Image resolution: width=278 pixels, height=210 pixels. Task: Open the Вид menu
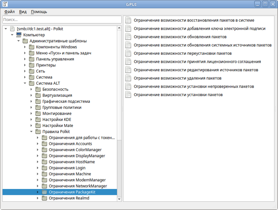[23, 12]
